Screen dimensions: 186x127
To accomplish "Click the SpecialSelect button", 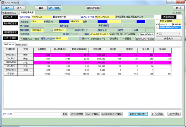I will [147, 34].
